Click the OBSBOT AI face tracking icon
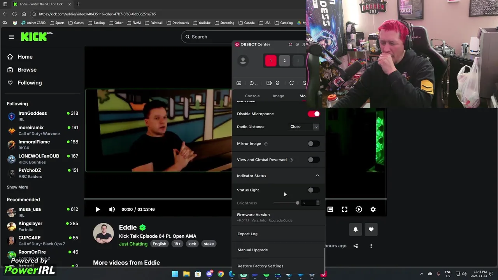This screenshot has width=498, height=280. coord(291,83)
